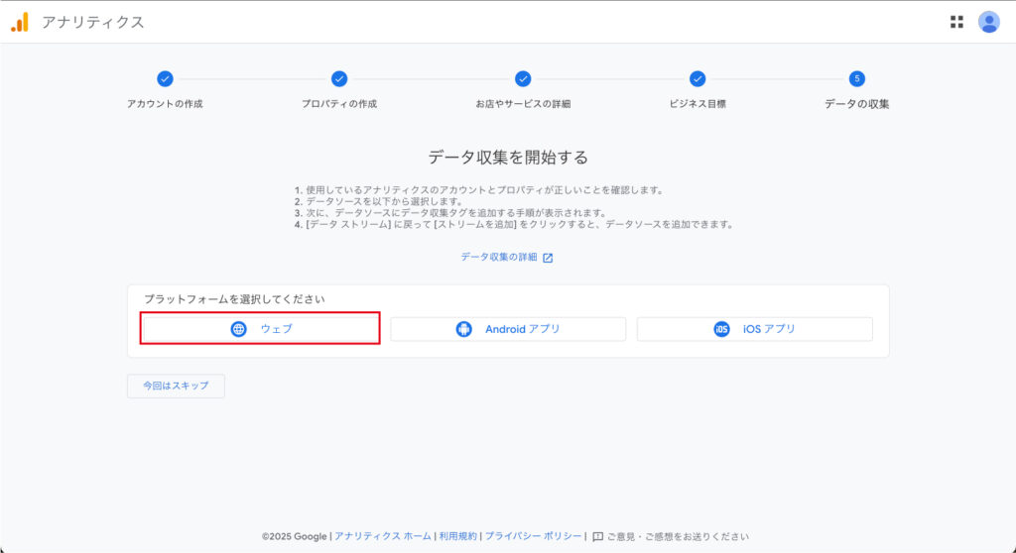Image resolution: width=1016 pixels, height=553 pixels.
Task: Open the プライバシー ポリシー footer link
Action: (x=533, y=536)
